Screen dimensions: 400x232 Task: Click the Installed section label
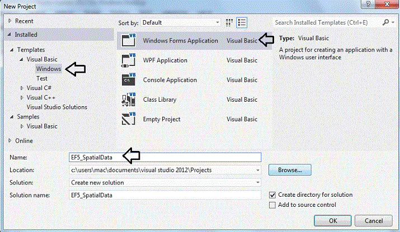tap(26, 35)
